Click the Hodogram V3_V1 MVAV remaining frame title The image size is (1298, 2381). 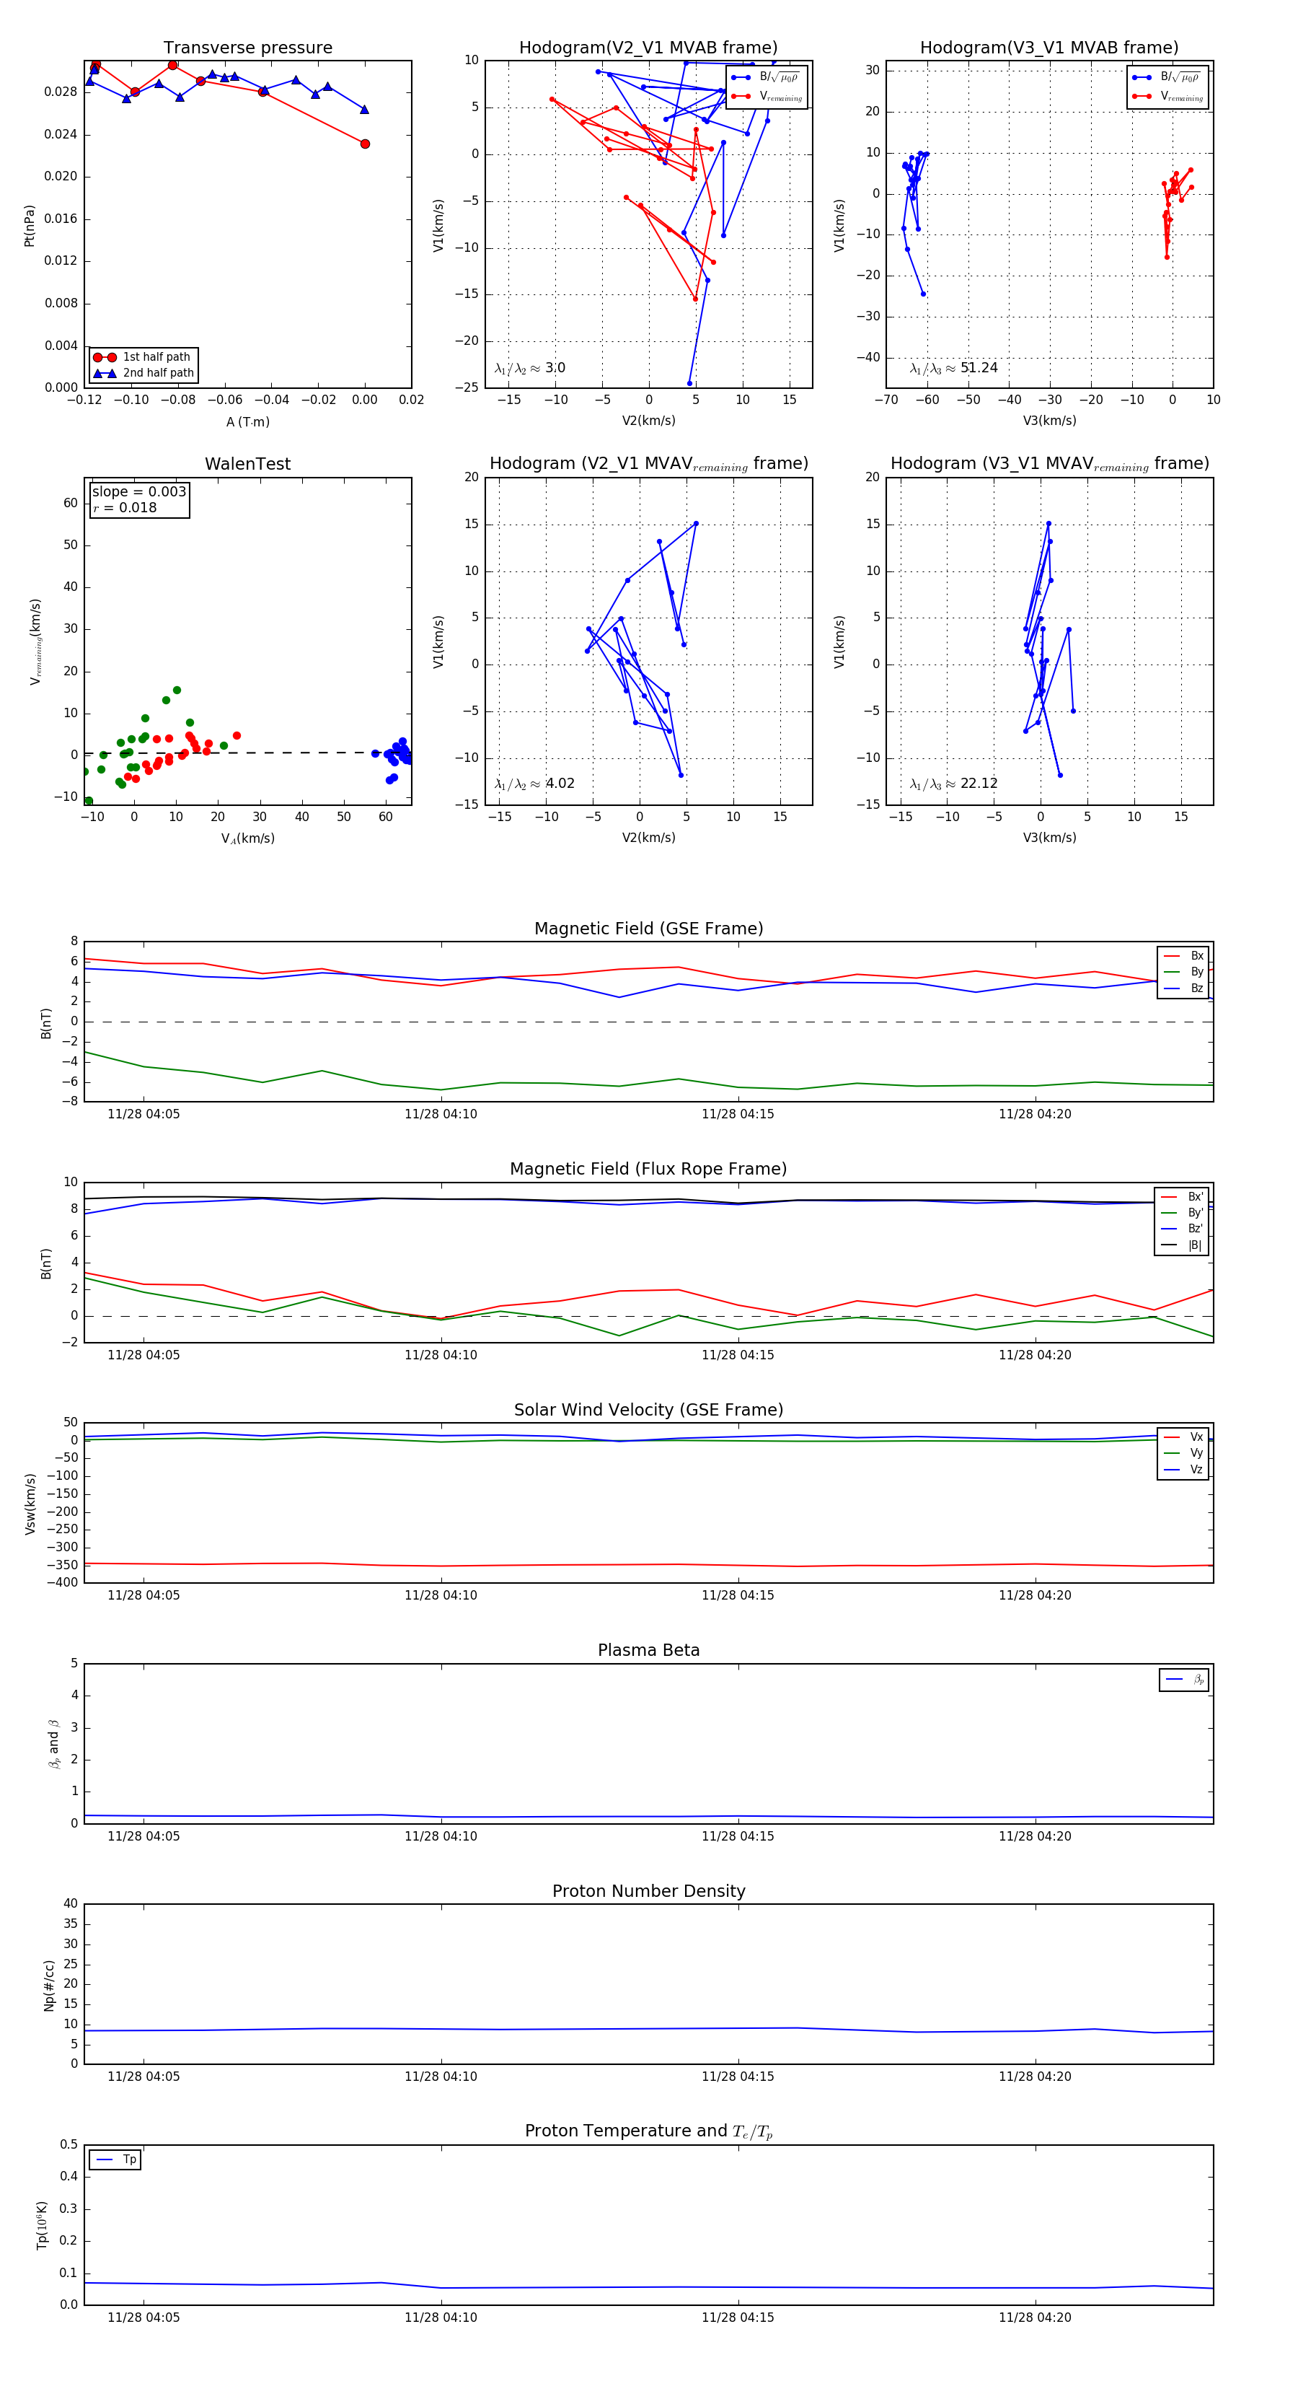(x=1049, y=464)
